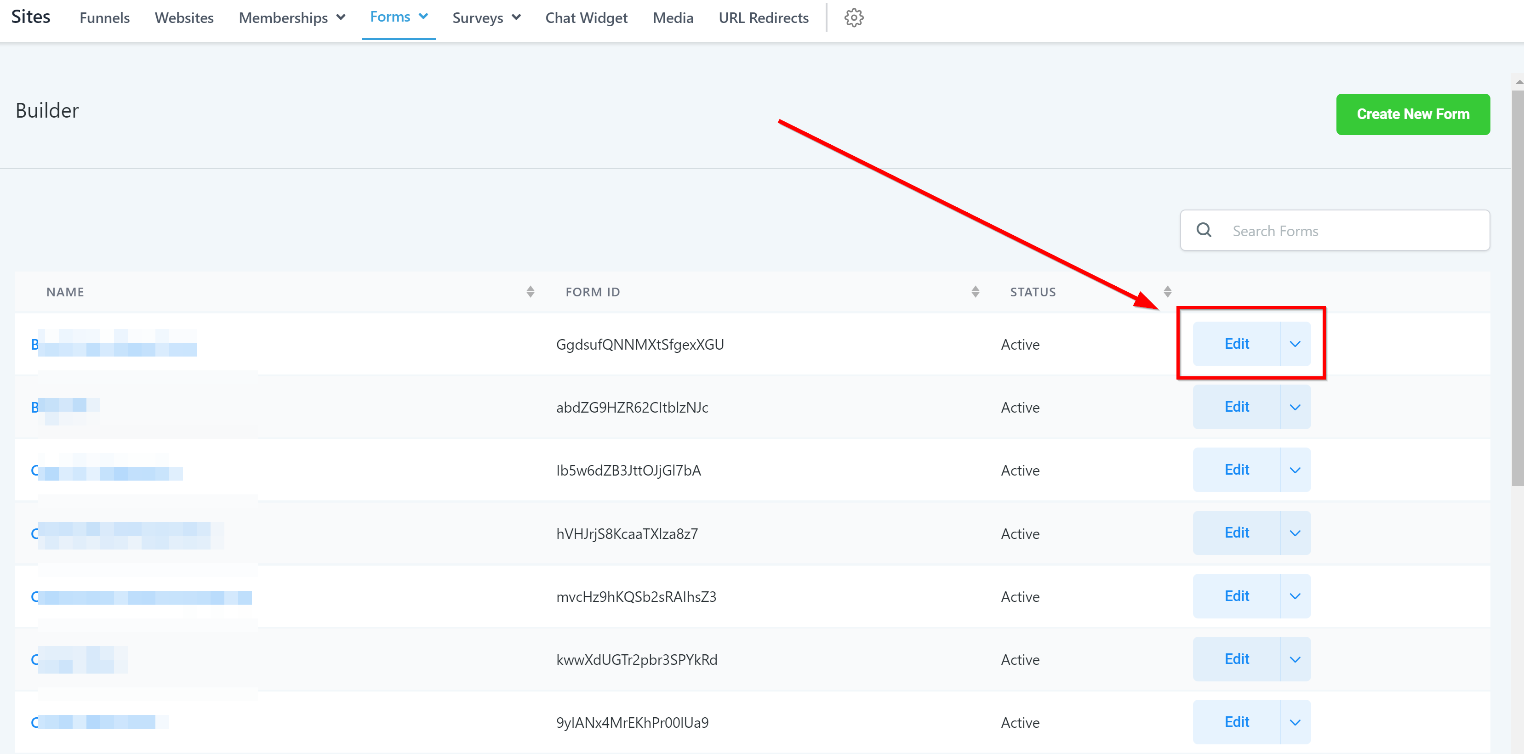Viewport: 1524px width, 754px height.
Task: Open dropdown arrow for form GgdsufQNNMXtSfgexXGU
Action: pyautogui.click(x=1295, y=344)
